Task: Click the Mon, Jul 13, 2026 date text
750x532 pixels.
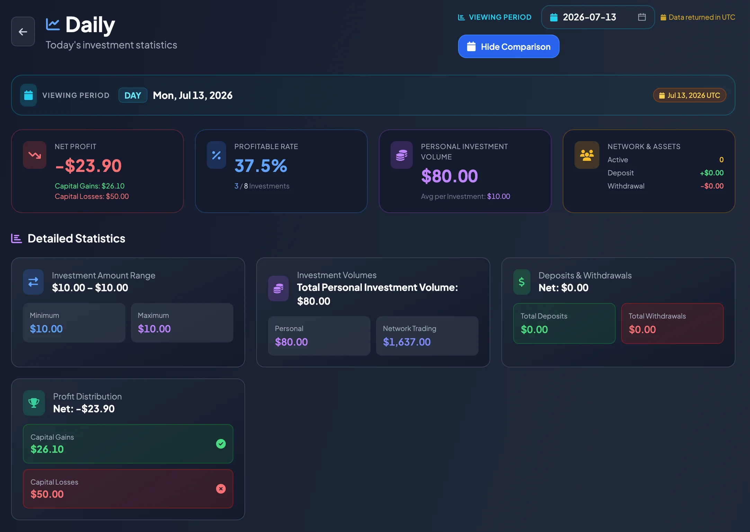Action: point(193,95)
